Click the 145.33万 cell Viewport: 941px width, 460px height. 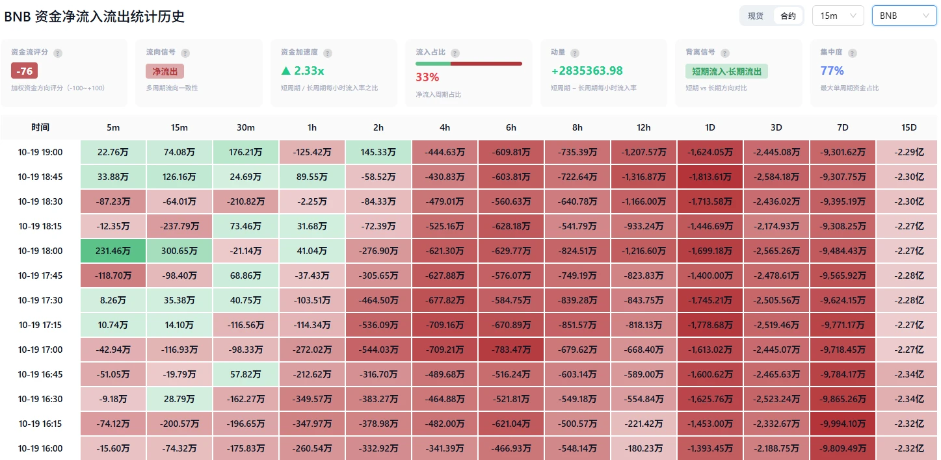[378, 152]
